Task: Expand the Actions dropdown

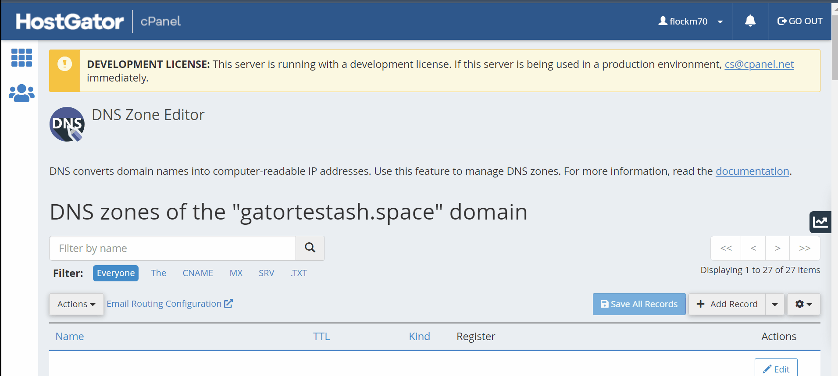Action: [76, 304]
